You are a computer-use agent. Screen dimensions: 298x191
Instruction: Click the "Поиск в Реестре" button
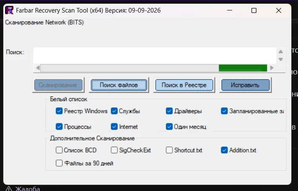tap(184, 85)
